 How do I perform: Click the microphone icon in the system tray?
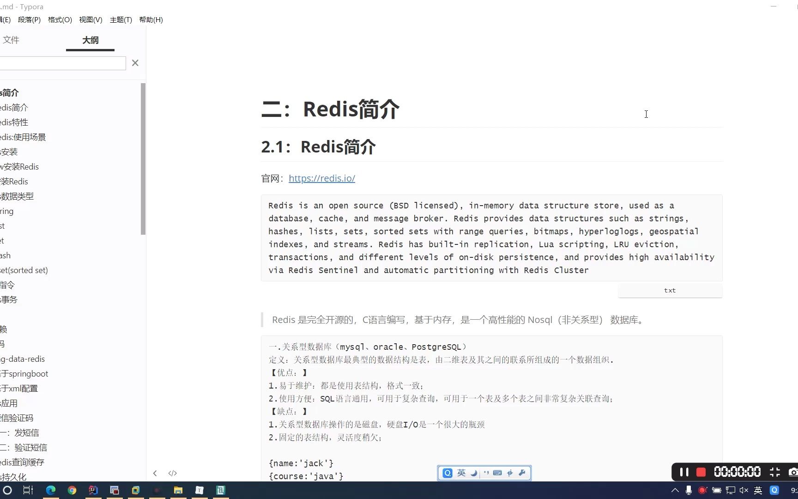coord(689,490)
